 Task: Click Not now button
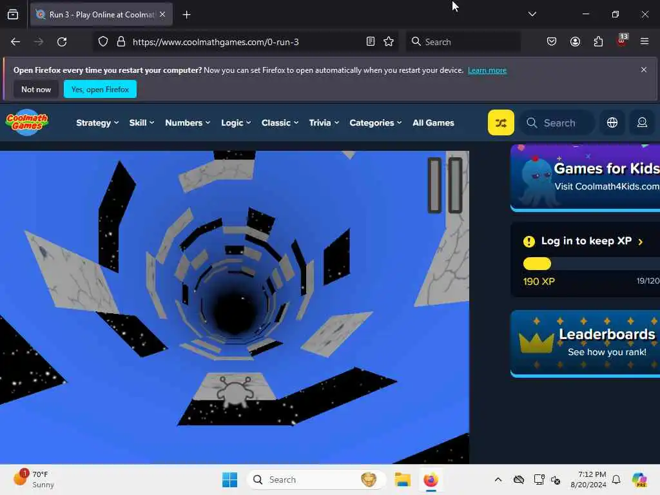pyautogui.click(x=36, y=89)
